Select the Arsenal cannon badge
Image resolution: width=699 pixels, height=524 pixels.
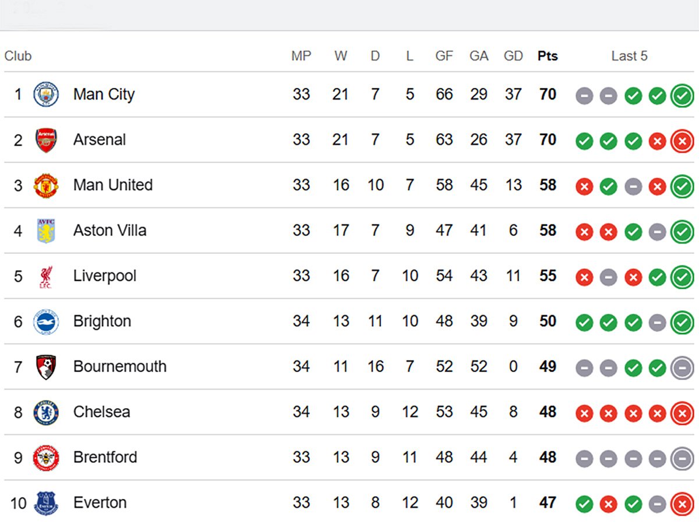[x=47, y=140]
